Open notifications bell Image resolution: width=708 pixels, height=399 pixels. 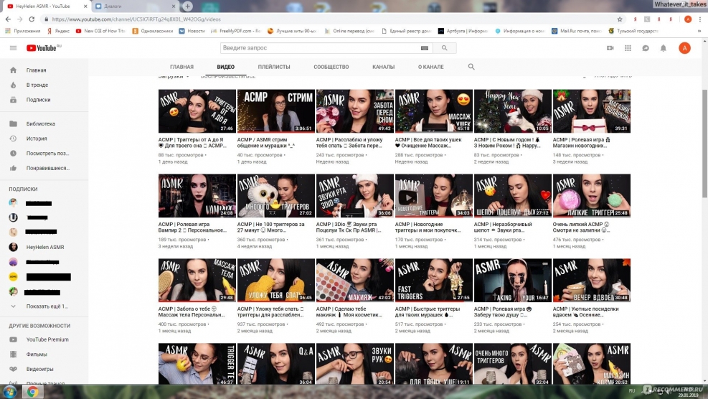click(x=664, y=48)
